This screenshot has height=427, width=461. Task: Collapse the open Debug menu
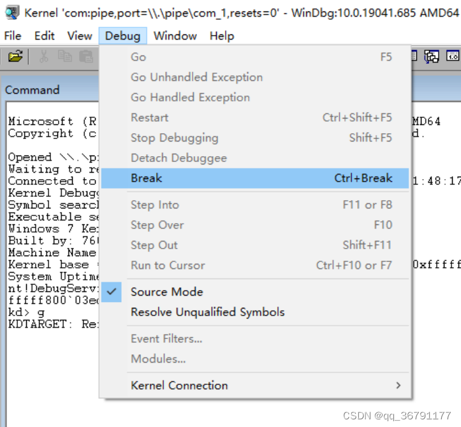coord(122,36)
